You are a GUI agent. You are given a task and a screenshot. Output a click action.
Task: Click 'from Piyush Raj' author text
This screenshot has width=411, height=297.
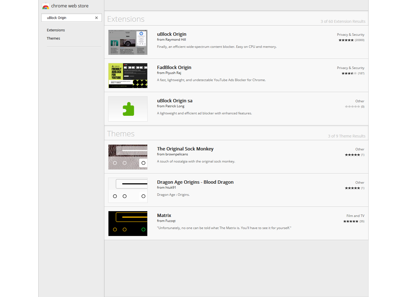coord(169,73)
